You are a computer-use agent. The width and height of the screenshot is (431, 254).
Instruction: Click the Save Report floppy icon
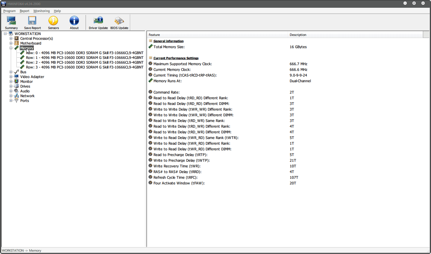(32, 21)
